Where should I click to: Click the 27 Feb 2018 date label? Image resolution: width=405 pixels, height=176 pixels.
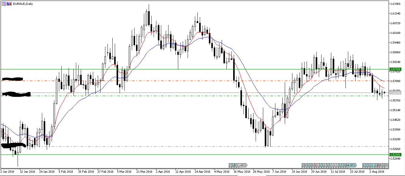click(106, 171)
